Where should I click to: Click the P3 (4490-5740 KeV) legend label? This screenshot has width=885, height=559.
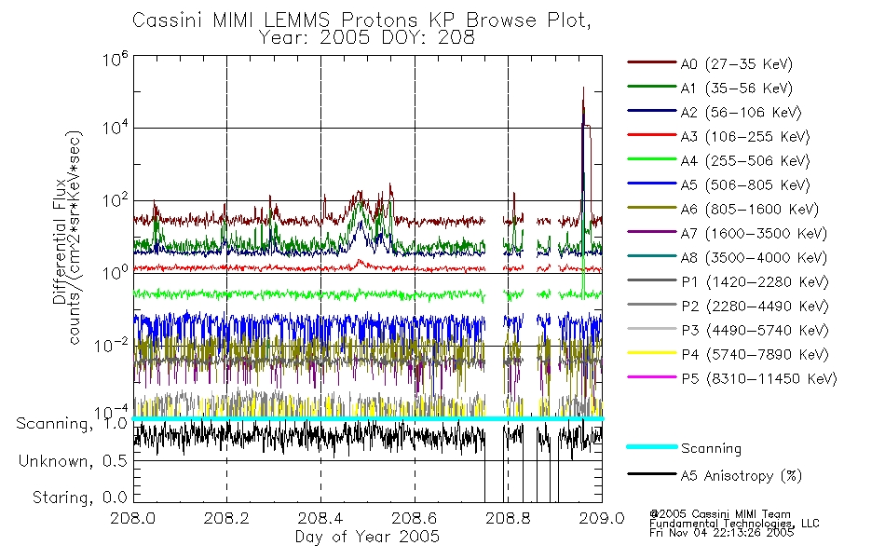(755, 331)
